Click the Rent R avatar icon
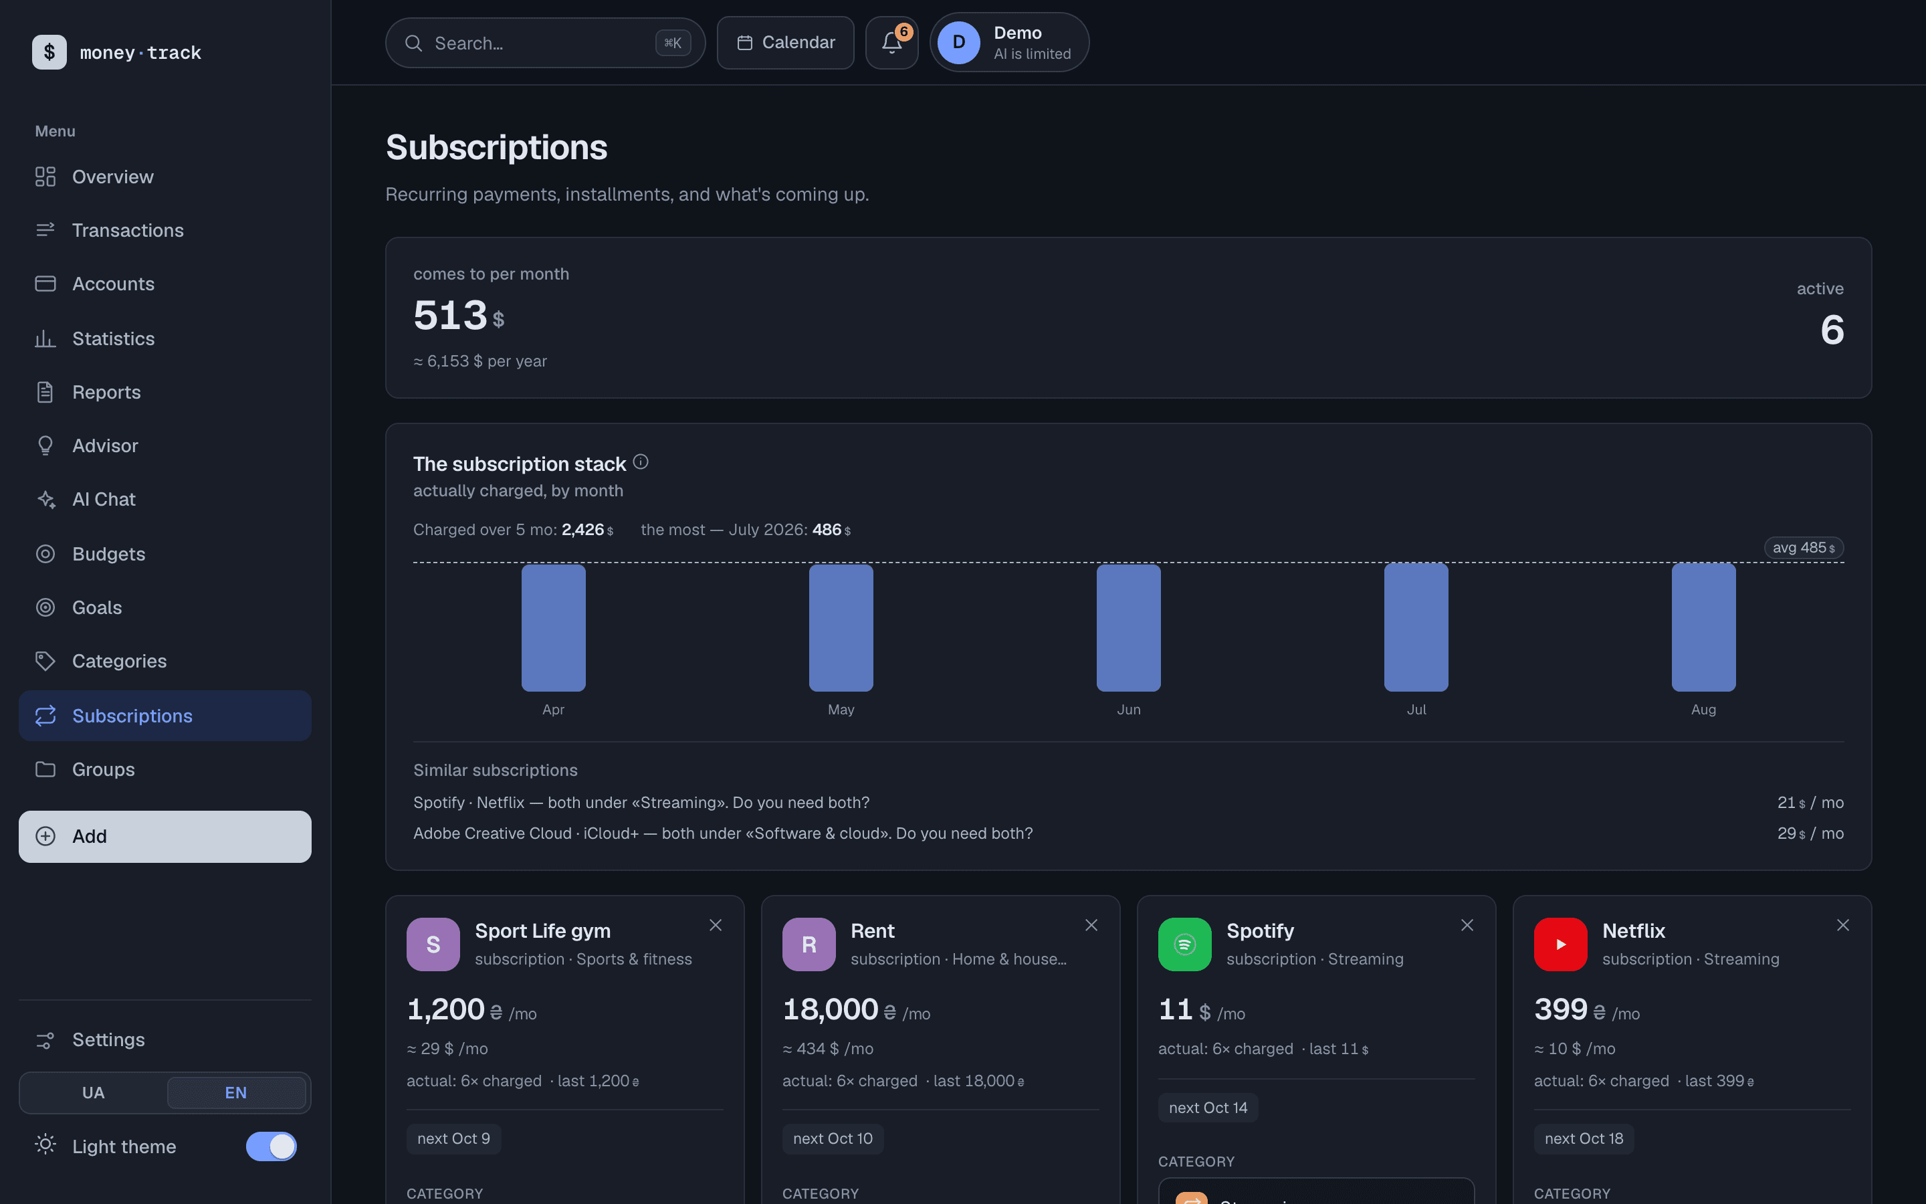1926x1204 pixels. 809,944
